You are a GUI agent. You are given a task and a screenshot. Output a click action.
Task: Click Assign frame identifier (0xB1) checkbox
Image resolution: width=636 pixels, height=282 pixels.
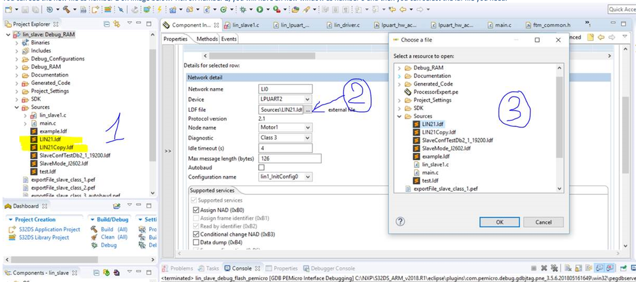click(197, 218)
